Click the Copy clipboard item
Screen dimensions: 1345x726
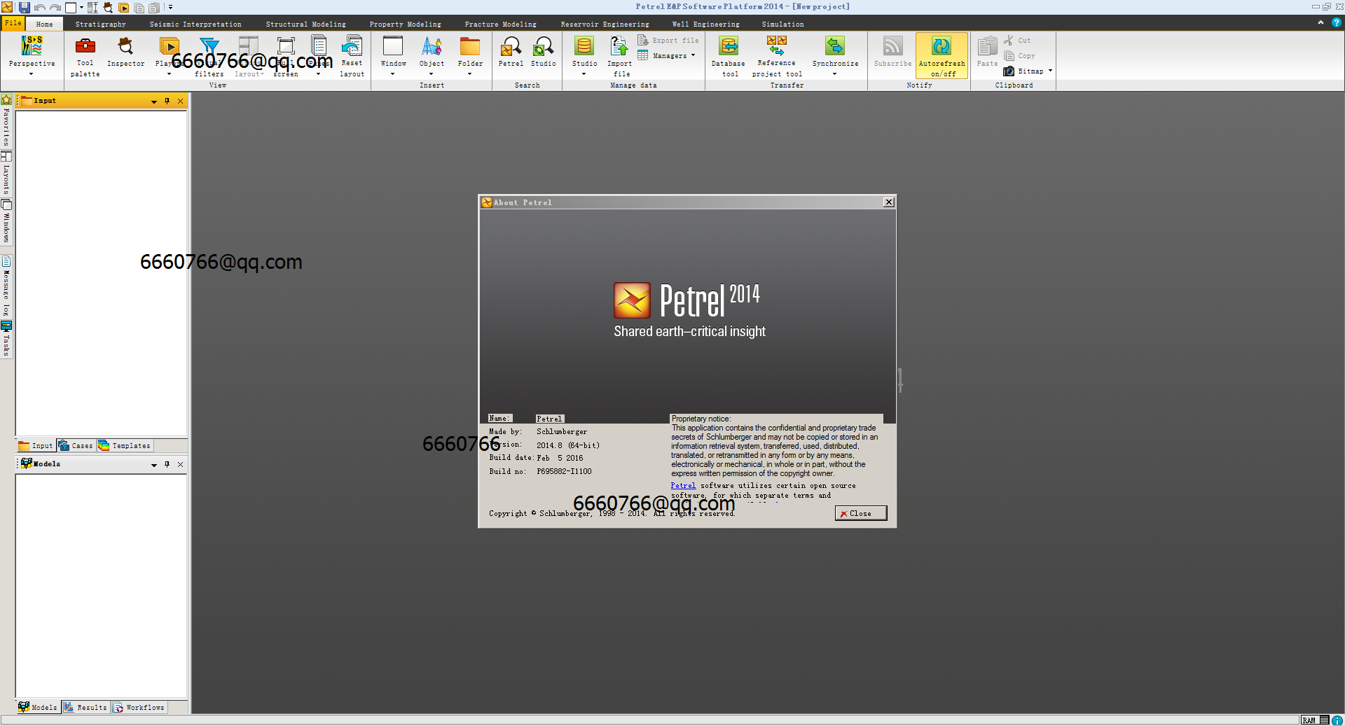[x=1019, y=55]
